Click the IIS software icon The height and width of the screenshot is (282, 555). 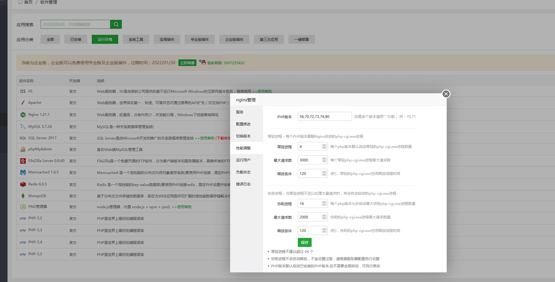(23, 91)
